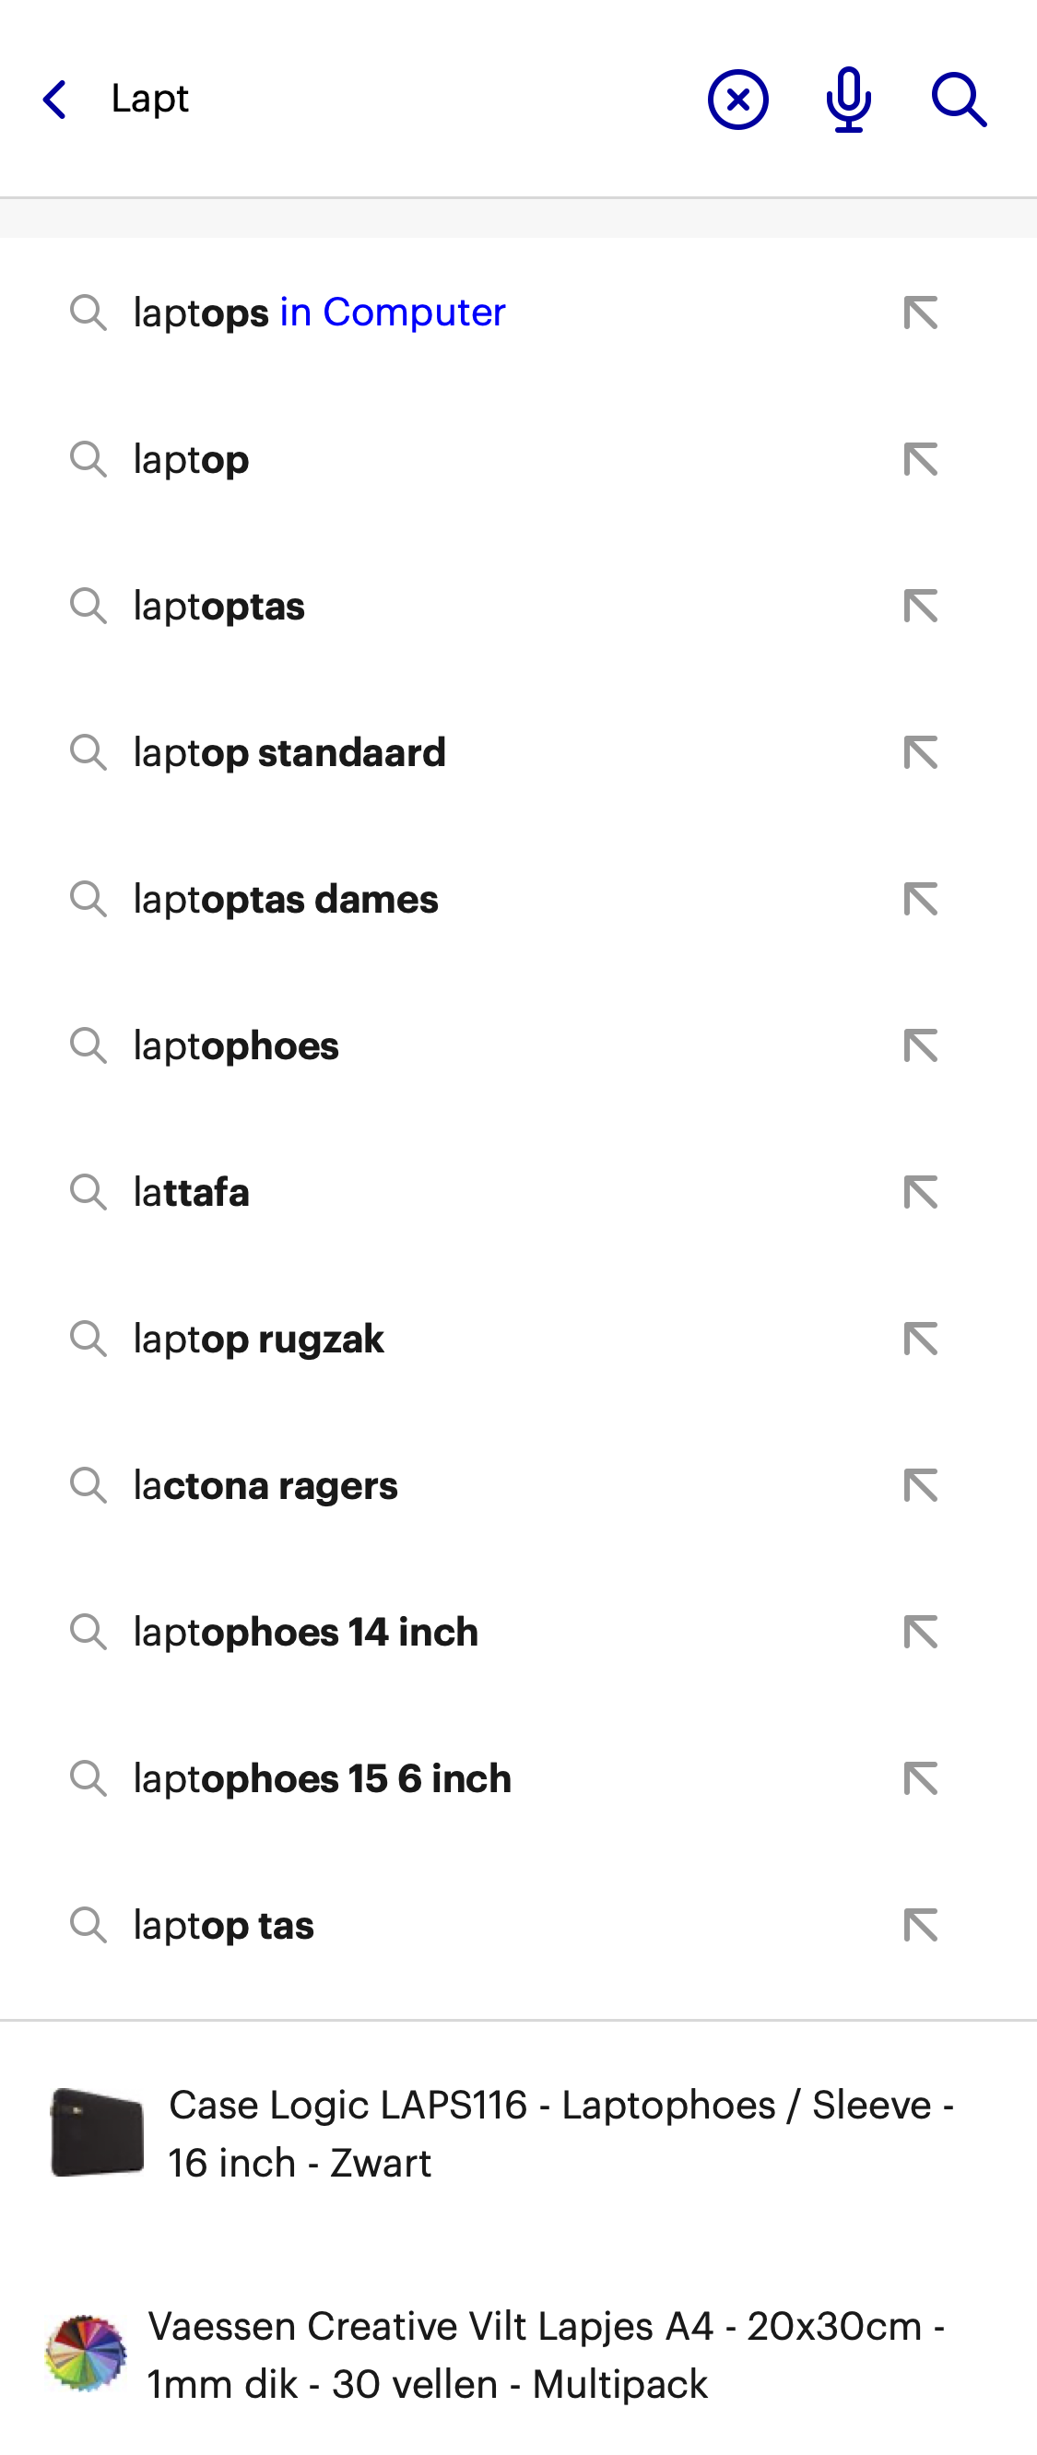Viewport: 1037px width, 2455px height.
Task: Insert 'laptophoes 14 inch' via arrow icon
Action: click(x=921, y=1633)
